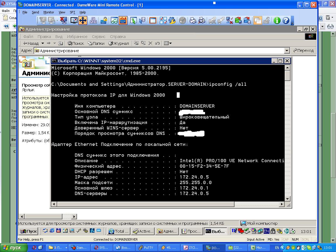Open the File menu in DameWare

point(25,12)
